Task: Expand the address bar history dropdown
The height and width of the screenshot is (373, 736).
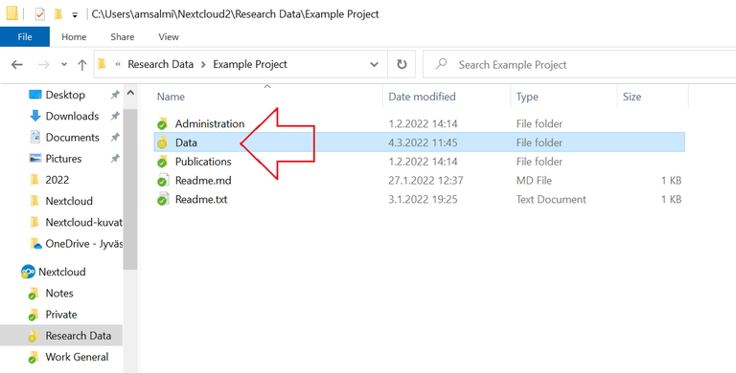Action: click(374, 65)
